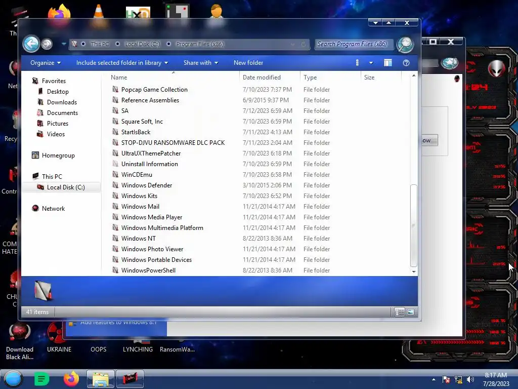Select Windows Photo Viewer folder icon

point(115,249)
